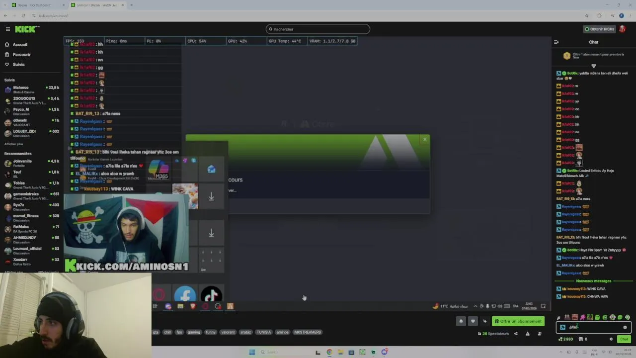Close the green dialog in stream
This screenshot has height=358, width=636.
click(425, 139)
